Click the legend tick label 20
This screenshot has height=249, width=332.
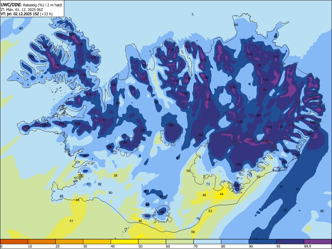pos(57,246)
